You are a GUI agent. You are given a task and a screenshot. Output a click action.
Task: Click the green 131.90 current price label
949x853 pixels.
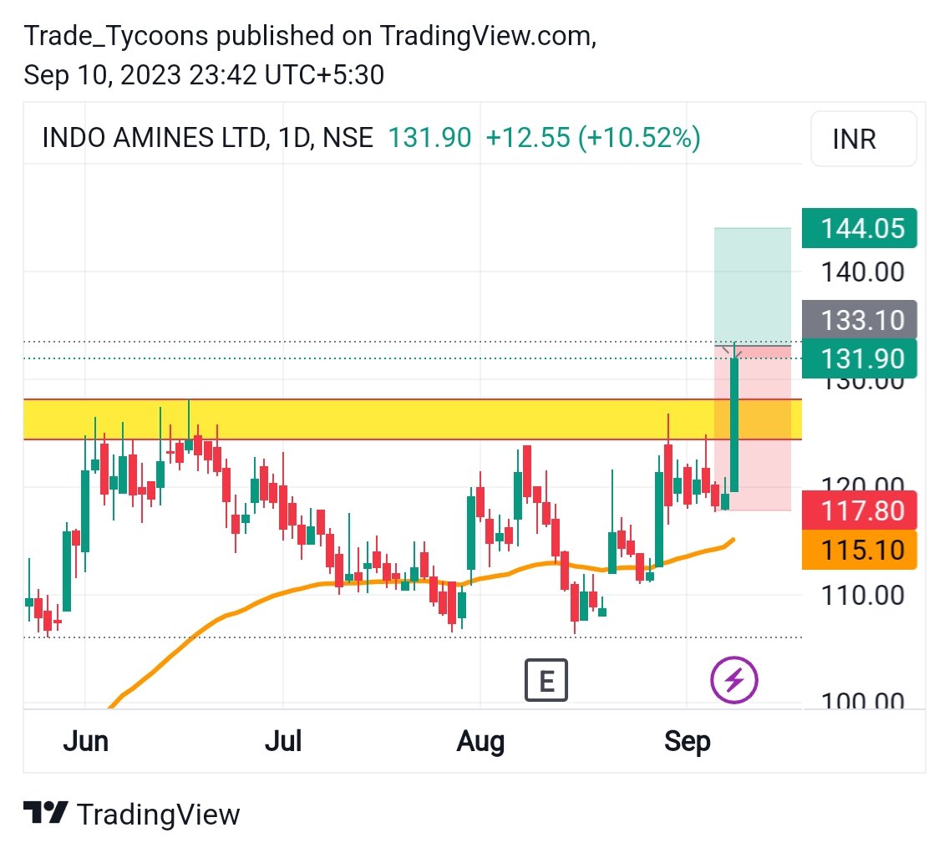click(x=860, y=358)
